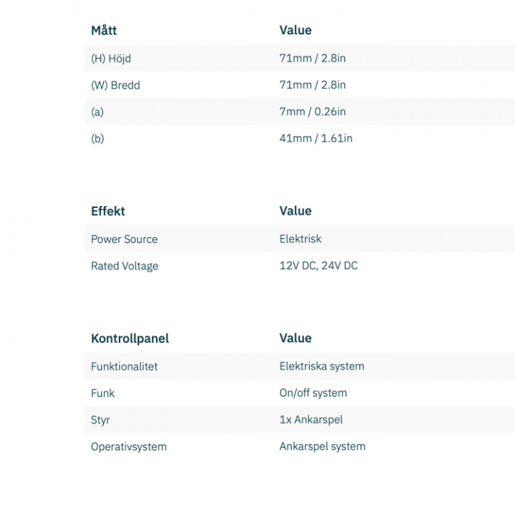The image size is (515, 515).
Task: Click the Elektrisk value
Action: click(300, 239)
